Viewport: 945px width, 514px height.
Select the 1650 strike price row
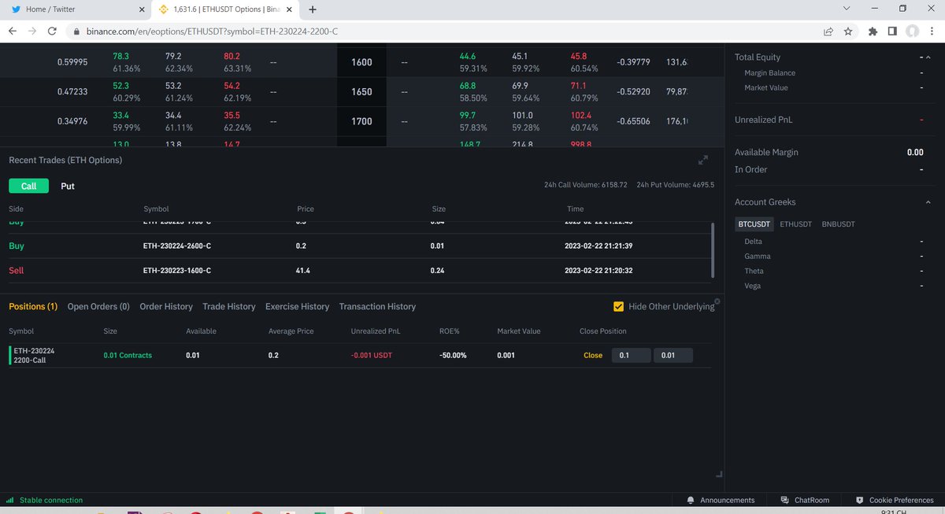pyautogui.click(x=361, y=92)
